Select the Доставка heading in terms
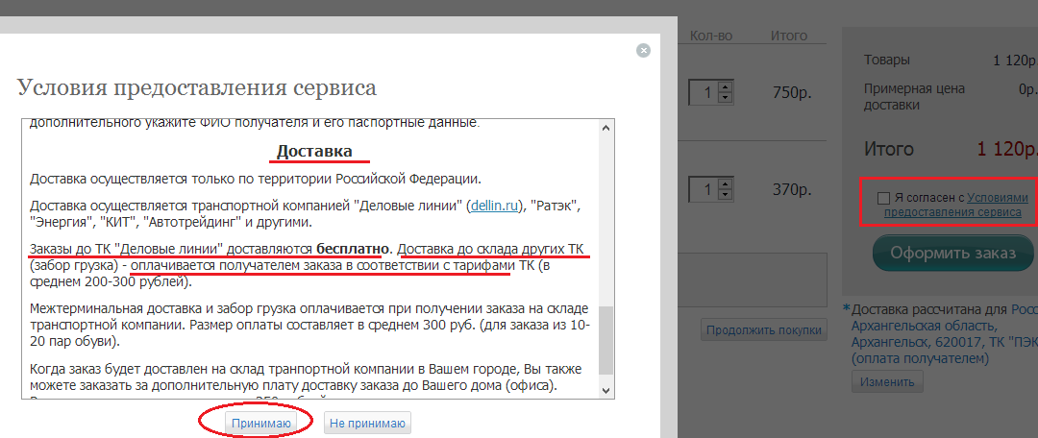1038x438 pixels. pos(314,151)
